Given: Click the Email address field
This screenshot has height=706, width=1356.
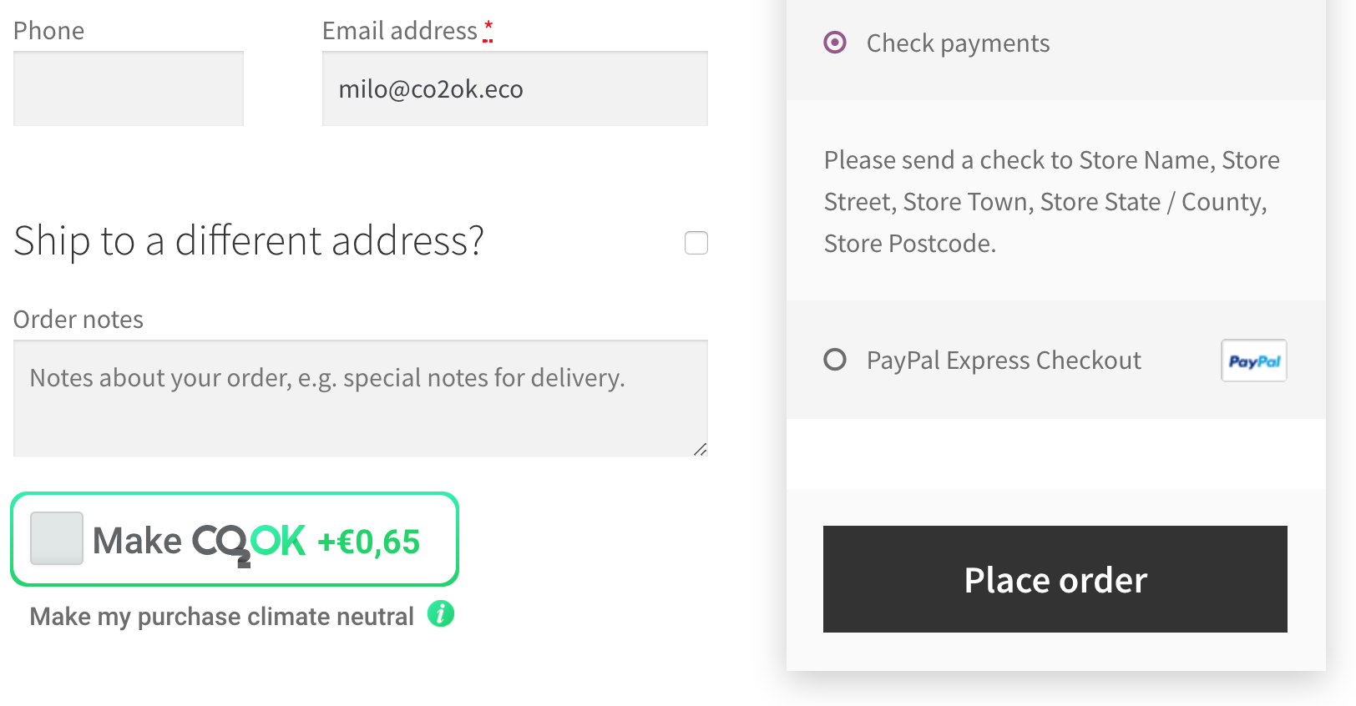Looking at the screenshot, I should click(514, 89).
